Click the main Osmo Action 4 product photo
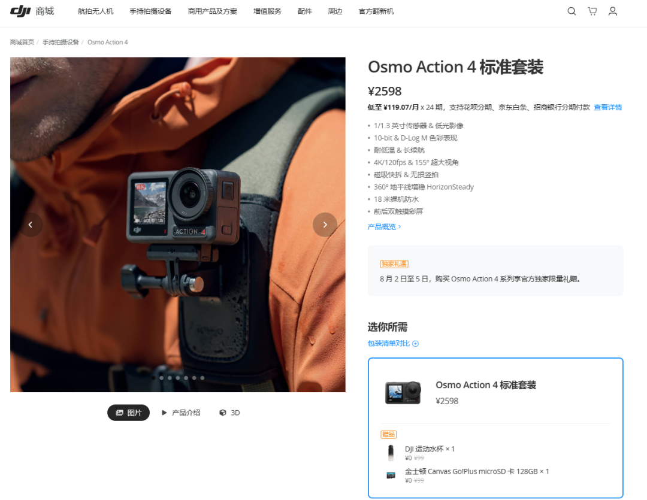 click(x=178, y=225)
